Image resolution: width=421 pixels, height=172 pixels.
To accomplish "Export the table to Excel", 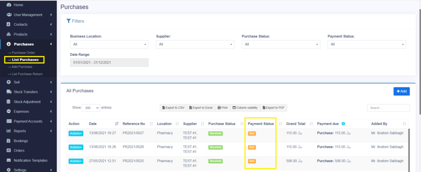I will coord(201,108).
